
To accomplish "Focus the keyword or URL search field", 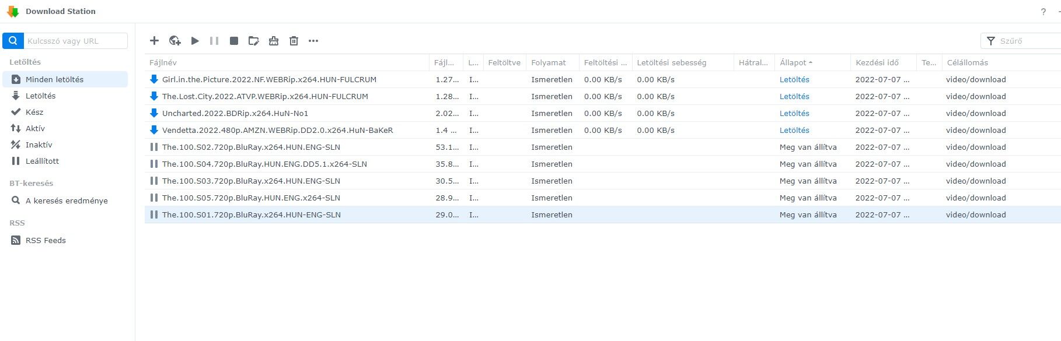I will (x=75, y=41).
